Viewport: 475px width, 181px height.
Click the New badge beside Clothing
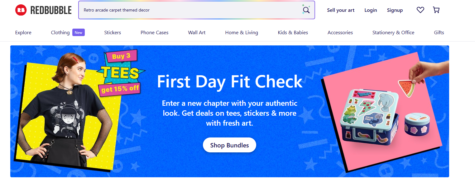[79, 32]
